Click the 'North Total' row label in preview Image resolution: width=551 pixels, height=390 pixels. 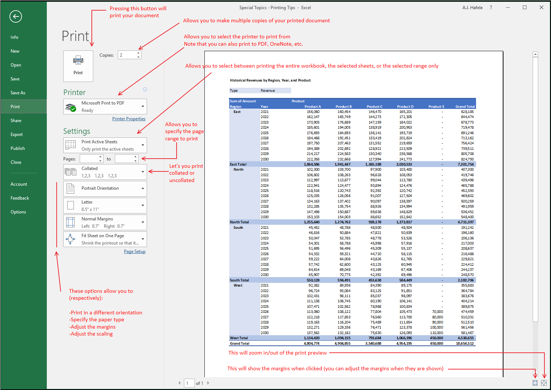239,222
